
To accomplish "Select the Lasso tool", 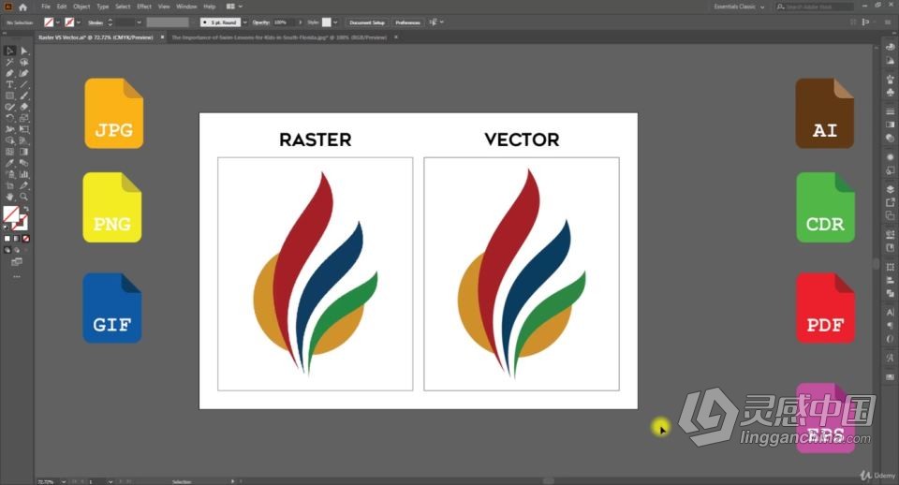I will pos(24,62).
